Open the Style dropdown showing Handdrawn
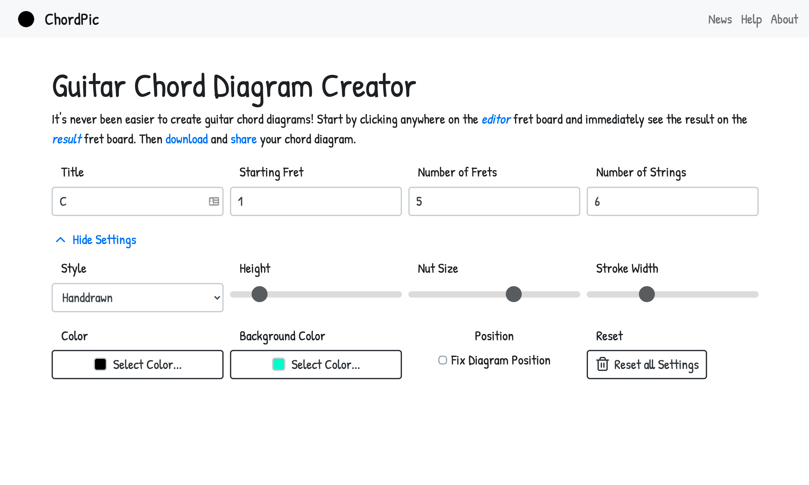809x485 pixels. coord(137,298)
